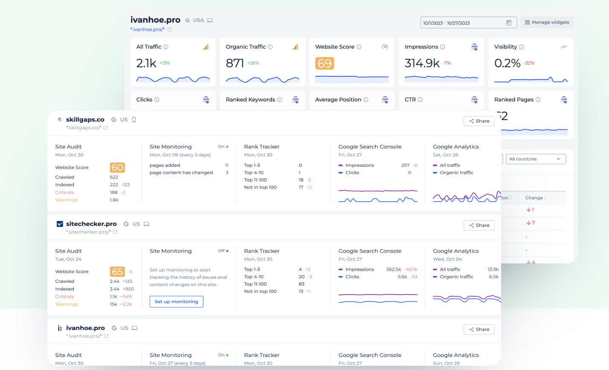Share the ivanhoe.pro project card
This screenshot has height=370, width=609.
(x=479, y=330)
